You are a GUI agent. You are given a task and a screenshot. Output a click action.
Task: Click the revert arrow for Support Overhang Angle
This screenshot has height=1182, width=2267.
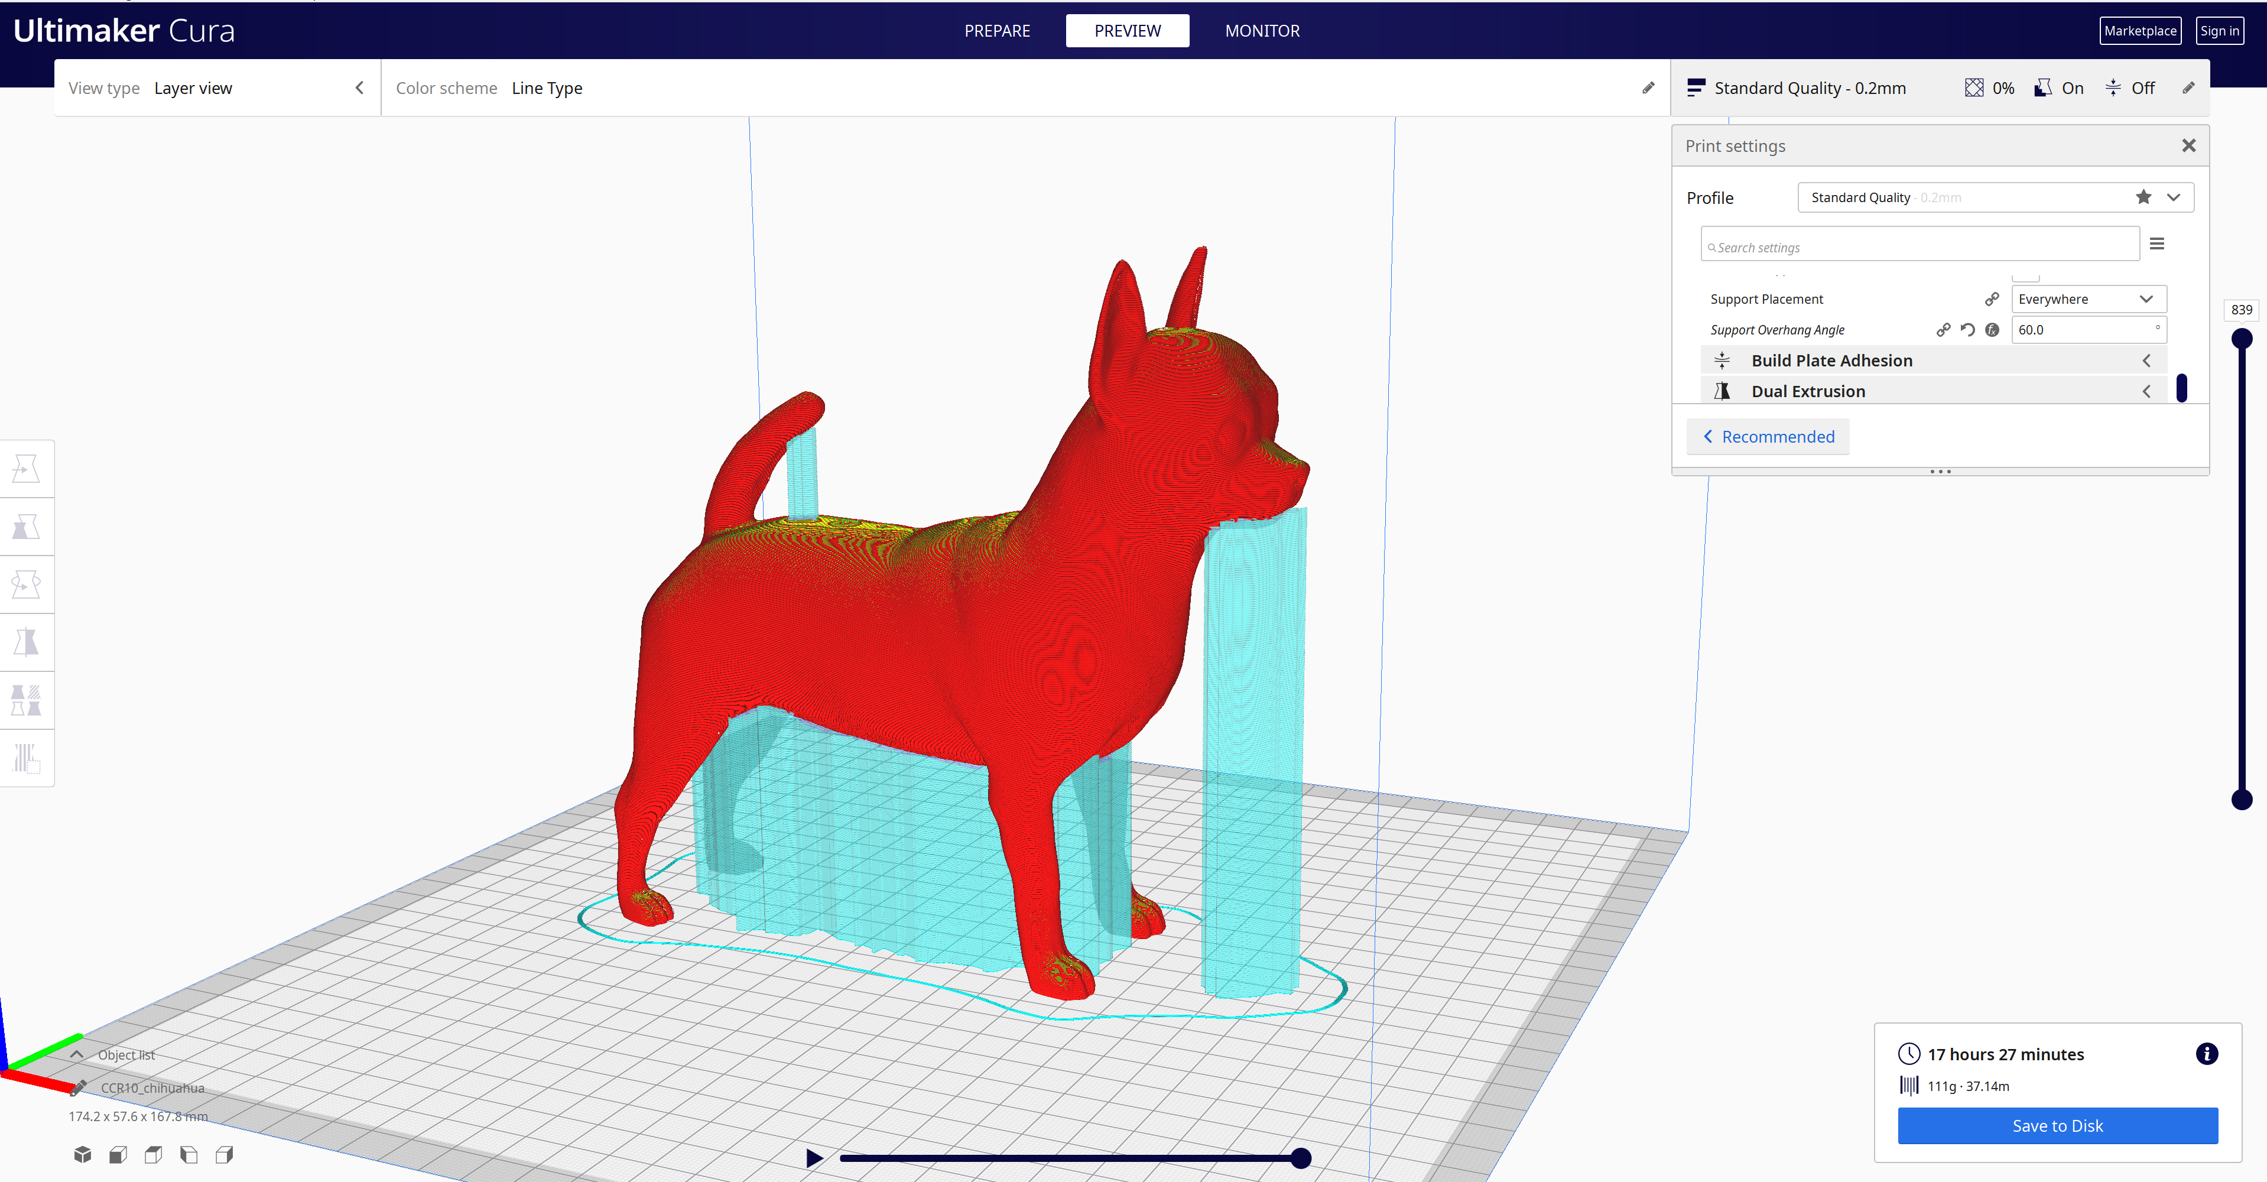coord(1968,330)
